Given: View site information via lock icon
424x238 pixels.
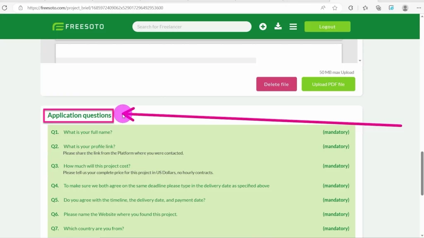Looking at the screenshot, I should coord(21,8).
